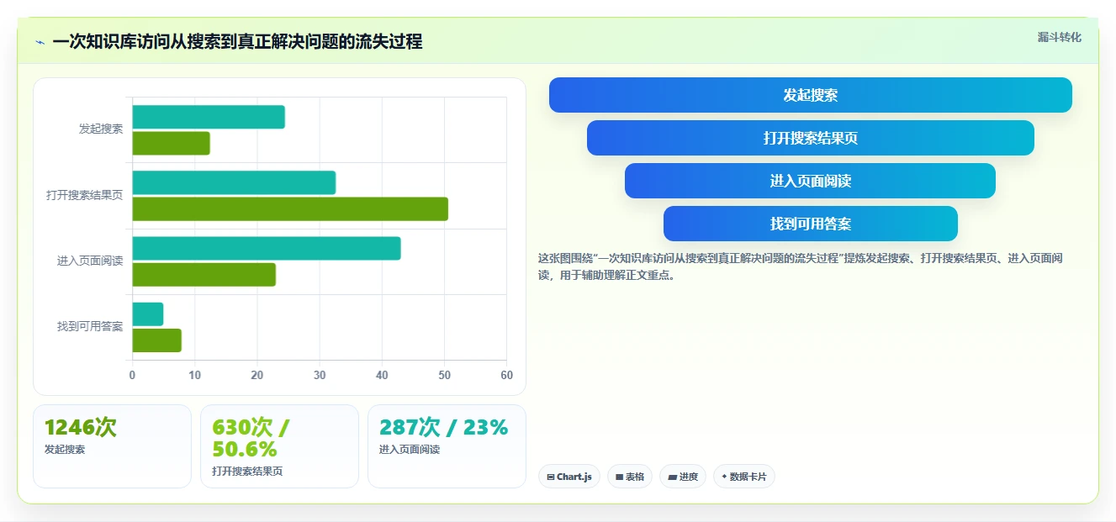Click the 打开搜索结果页 y-axis label
The image size is (1116, 522).
click(x=85, y=195)
